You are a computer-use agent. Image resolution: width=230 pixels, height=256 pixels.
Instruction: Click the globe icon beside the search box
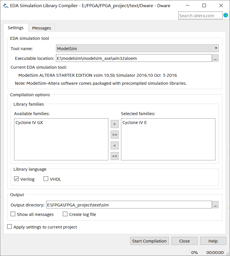point(226,15)
